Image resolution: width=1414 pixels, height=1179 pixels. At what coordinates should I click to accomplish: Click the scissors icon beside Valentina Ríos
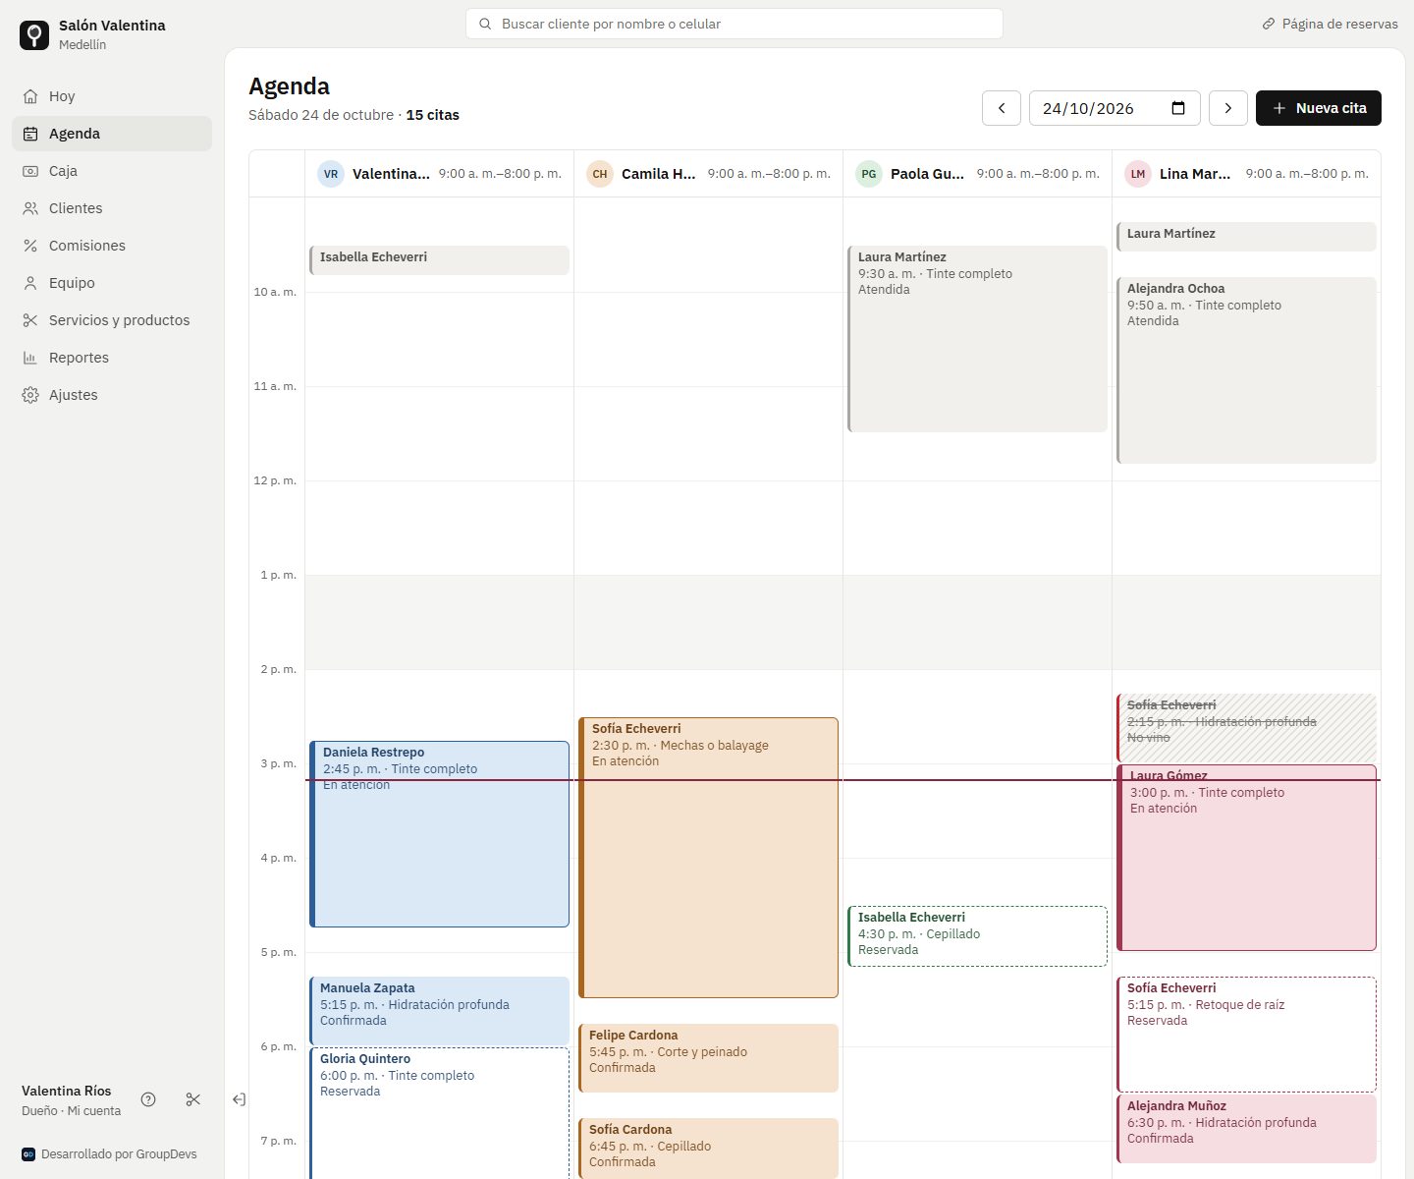pos(193,1099)
